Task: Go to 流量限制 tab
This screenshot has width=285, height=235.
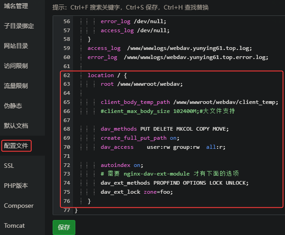Action: click(x=16, y=86)
